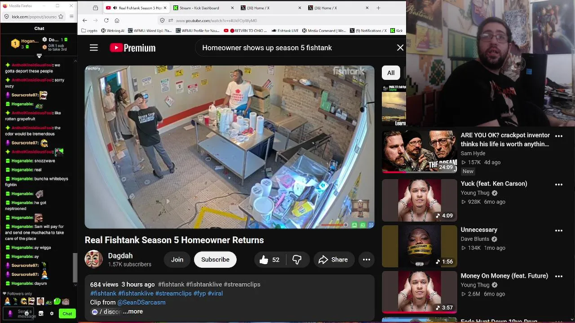Open the Kick chat shop icon
Viewport: 575px width, 323px height.
pyautogui.click(x=41, y=314)
